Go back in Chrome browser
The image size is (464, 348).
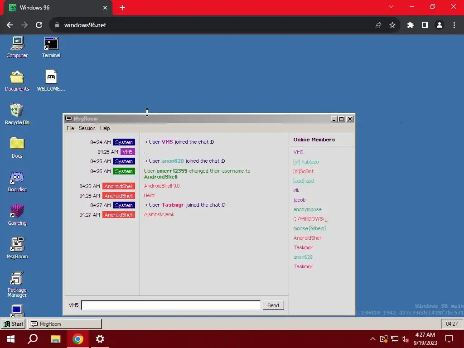tap(10, 25)
